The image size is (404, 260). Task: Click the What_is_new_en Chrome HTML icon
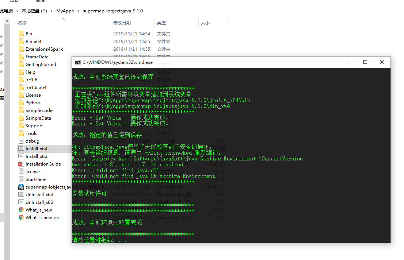pyautogui.click(x=21, y=218)
